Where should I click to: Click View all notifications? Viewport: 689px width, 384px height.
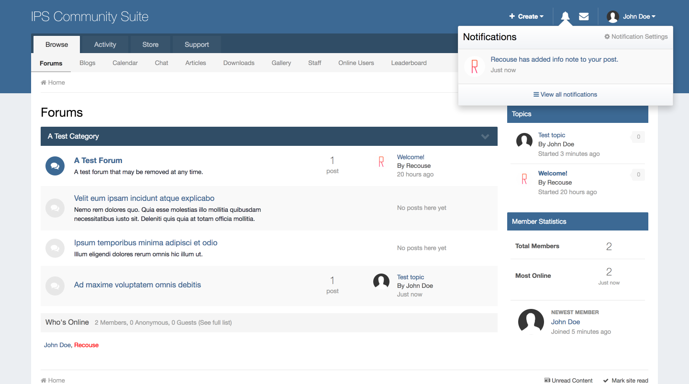[x=565, y=95]
